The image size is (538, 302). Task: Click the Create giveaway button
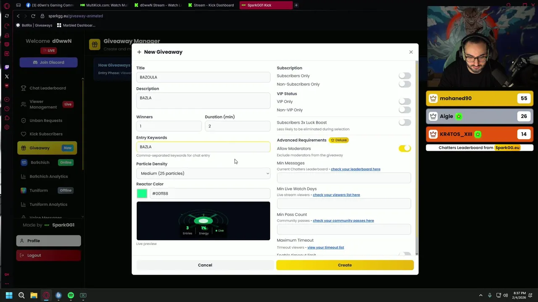345,265
